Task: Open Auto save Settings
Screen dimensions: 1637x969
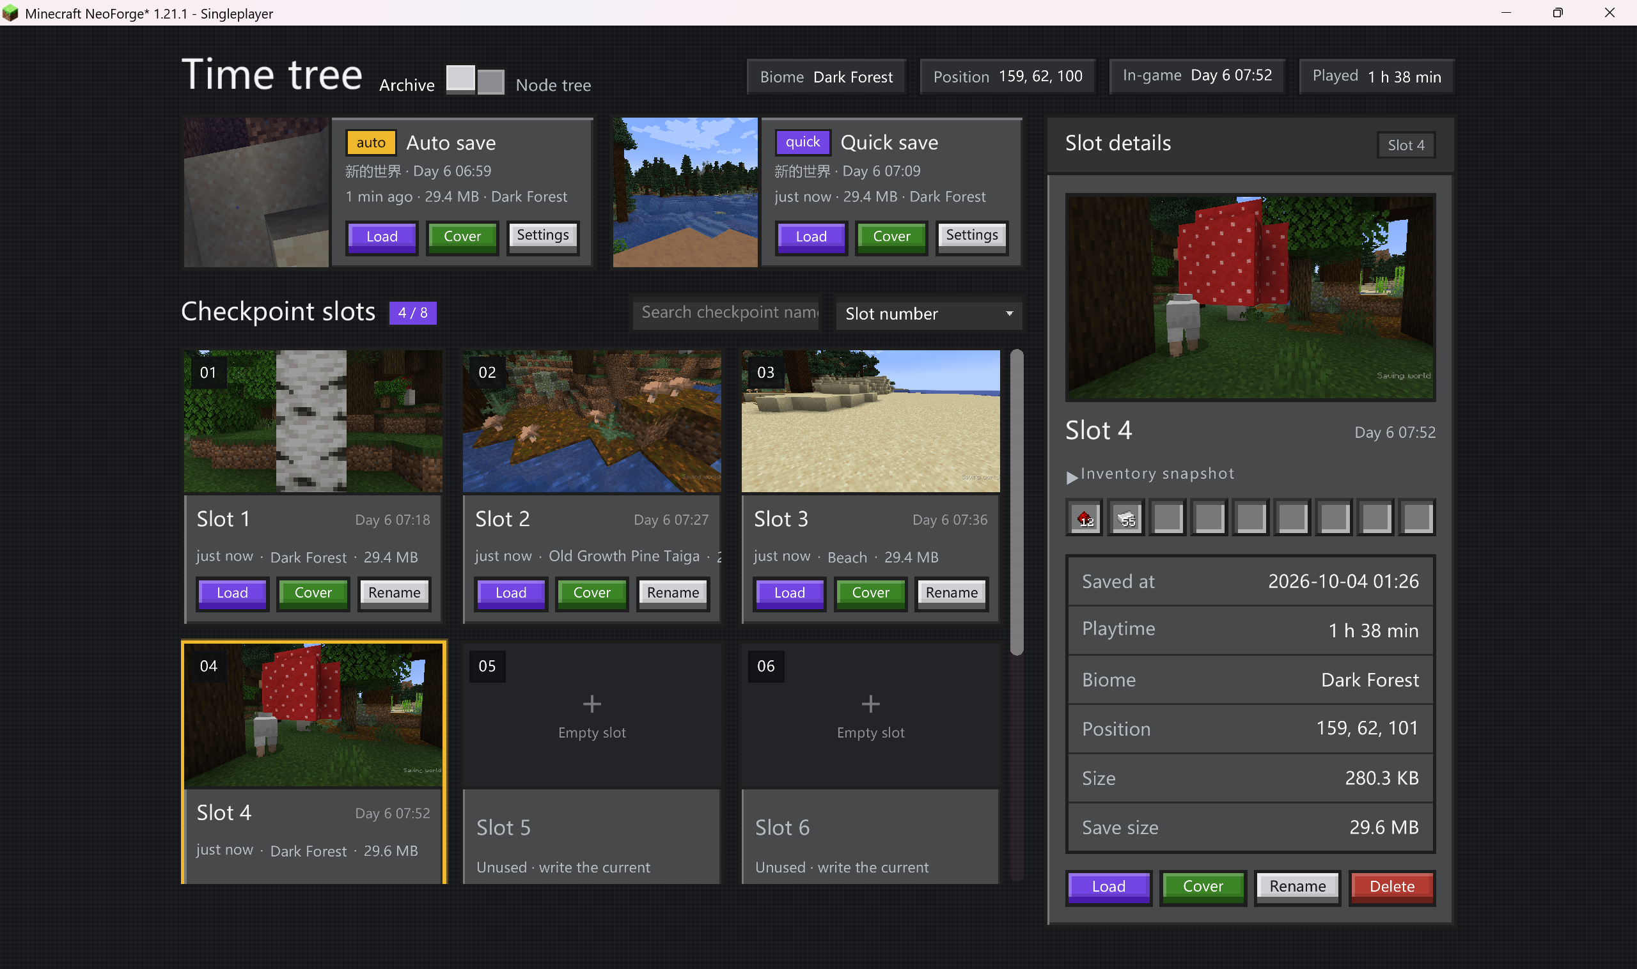Action: click(x=543, y=236)
